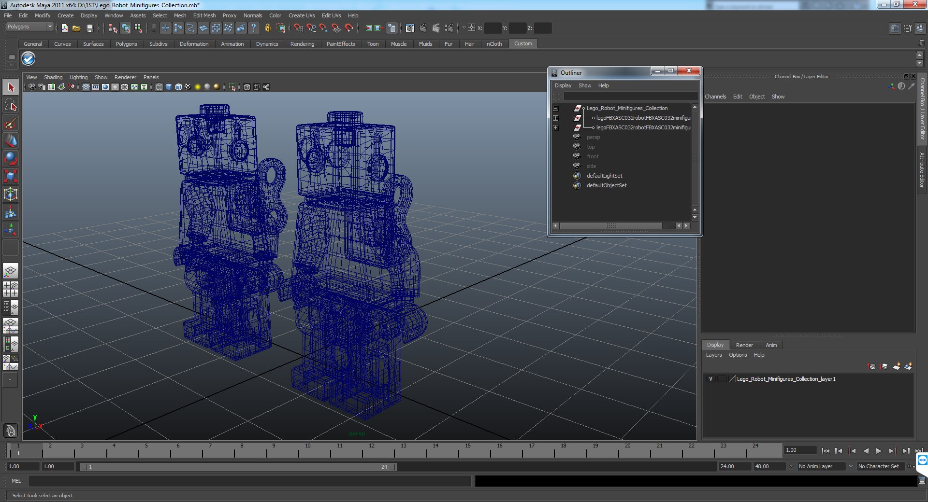This screenshot has height=502, width=928.
Task: Open the shelf options arrow menu
Action: [x=12, y=65]
